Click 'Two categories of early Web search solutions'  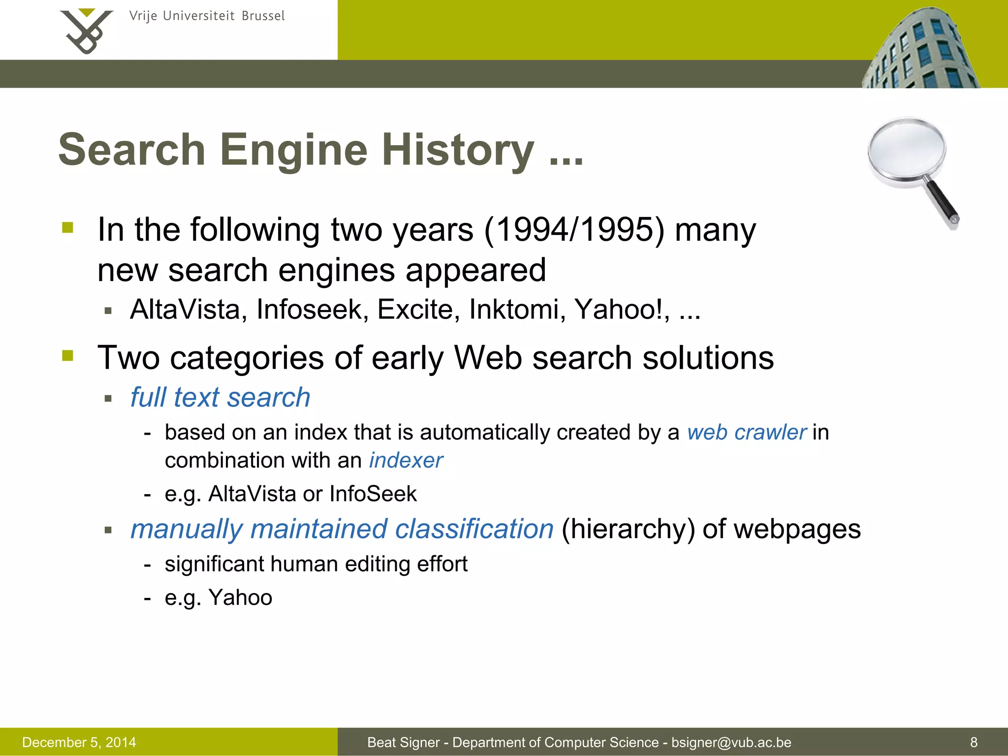(x=436, y=357)
